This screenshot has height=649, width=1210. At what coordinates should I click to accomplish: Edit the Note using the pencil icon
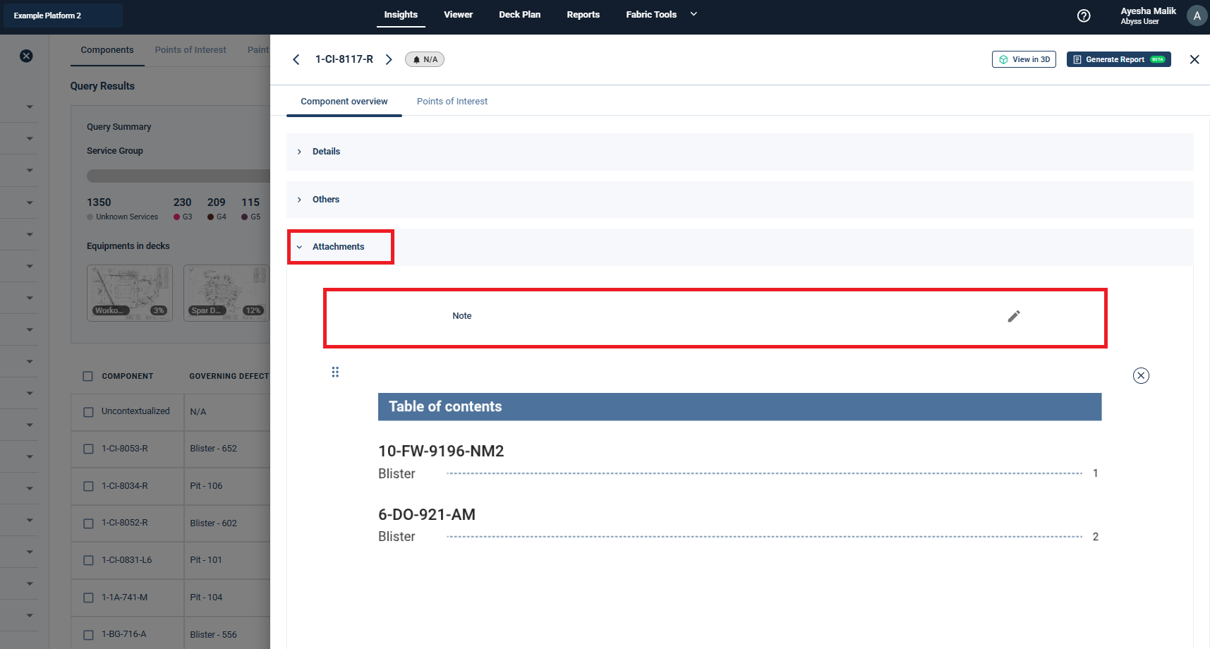click(1014, 317)
